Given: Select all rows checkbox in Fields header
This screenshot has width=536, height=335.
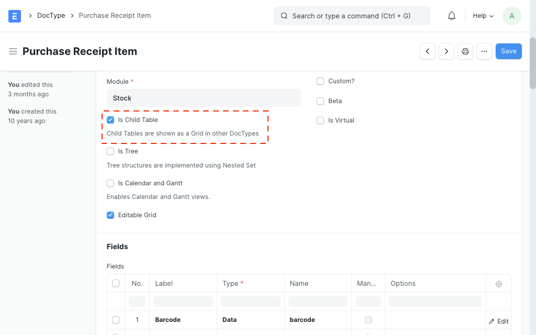Looking at the screenshot, I should click(116, 283).
